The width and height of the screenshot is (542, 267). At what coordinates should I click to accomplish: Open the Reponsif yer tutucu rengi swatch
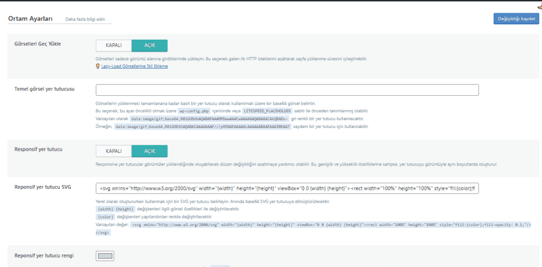pyautogui.click(x=105, y=256)
